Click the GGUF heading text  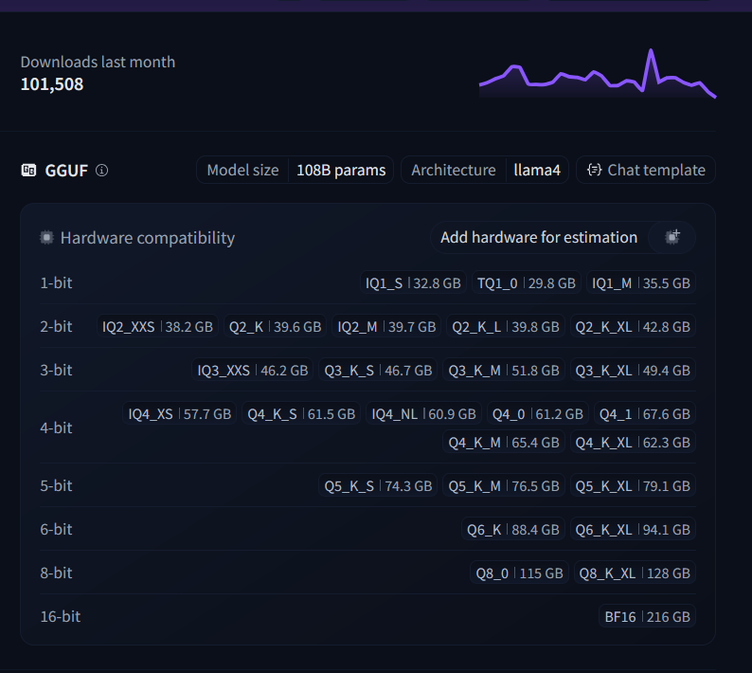(66, 171)
